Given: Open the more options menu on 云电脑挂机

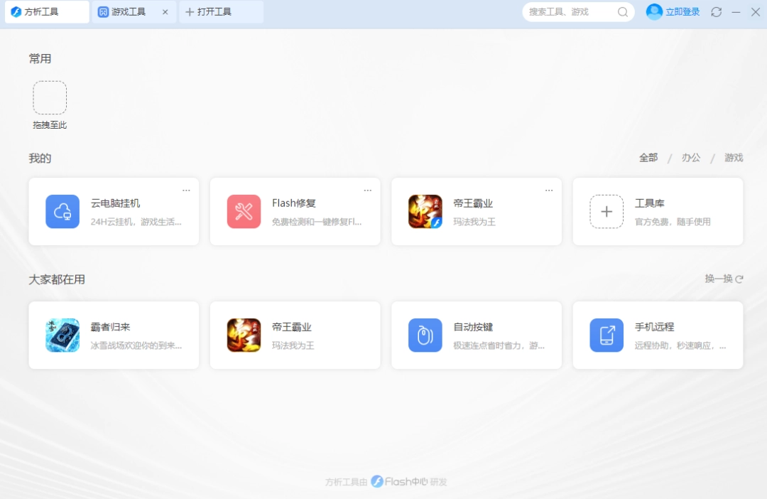Looking at the screenshot, I should [x=186, y=190].
